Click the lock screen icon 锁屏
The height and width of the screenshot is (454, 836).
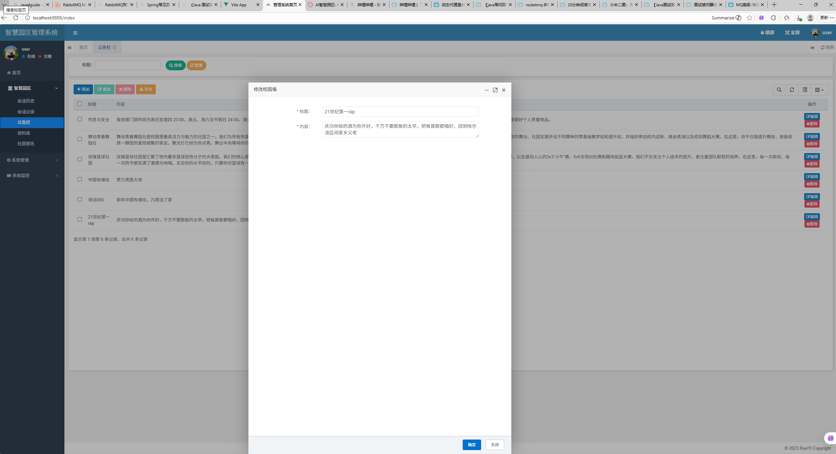(767, 33)
